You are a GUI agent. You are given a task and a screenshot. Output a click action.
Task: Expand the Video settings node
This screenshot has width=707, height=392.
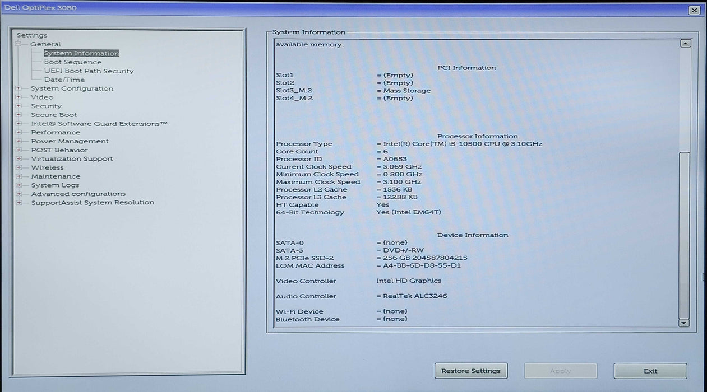pos(19,97)
